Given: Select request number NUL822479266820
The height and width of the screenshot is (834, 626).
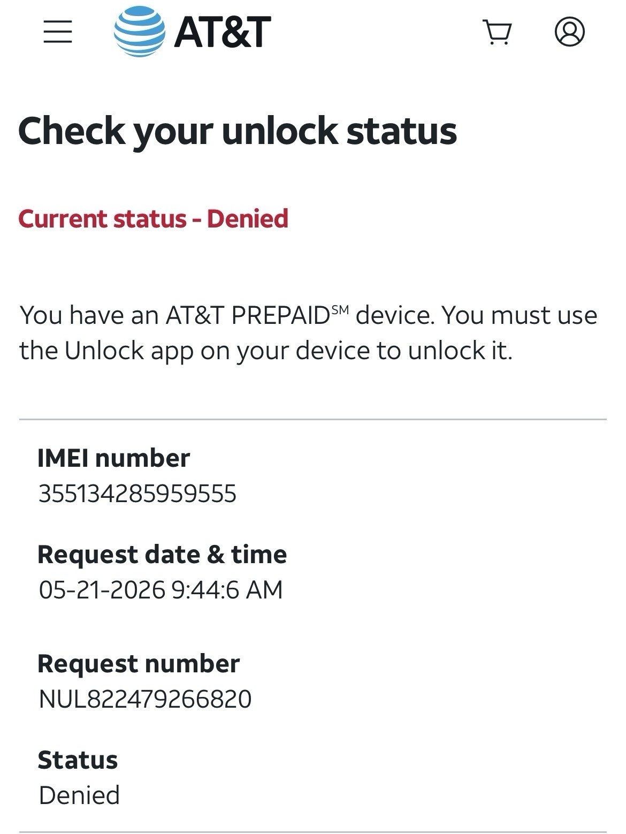Looking at the screenshot, I should [145, 699].
